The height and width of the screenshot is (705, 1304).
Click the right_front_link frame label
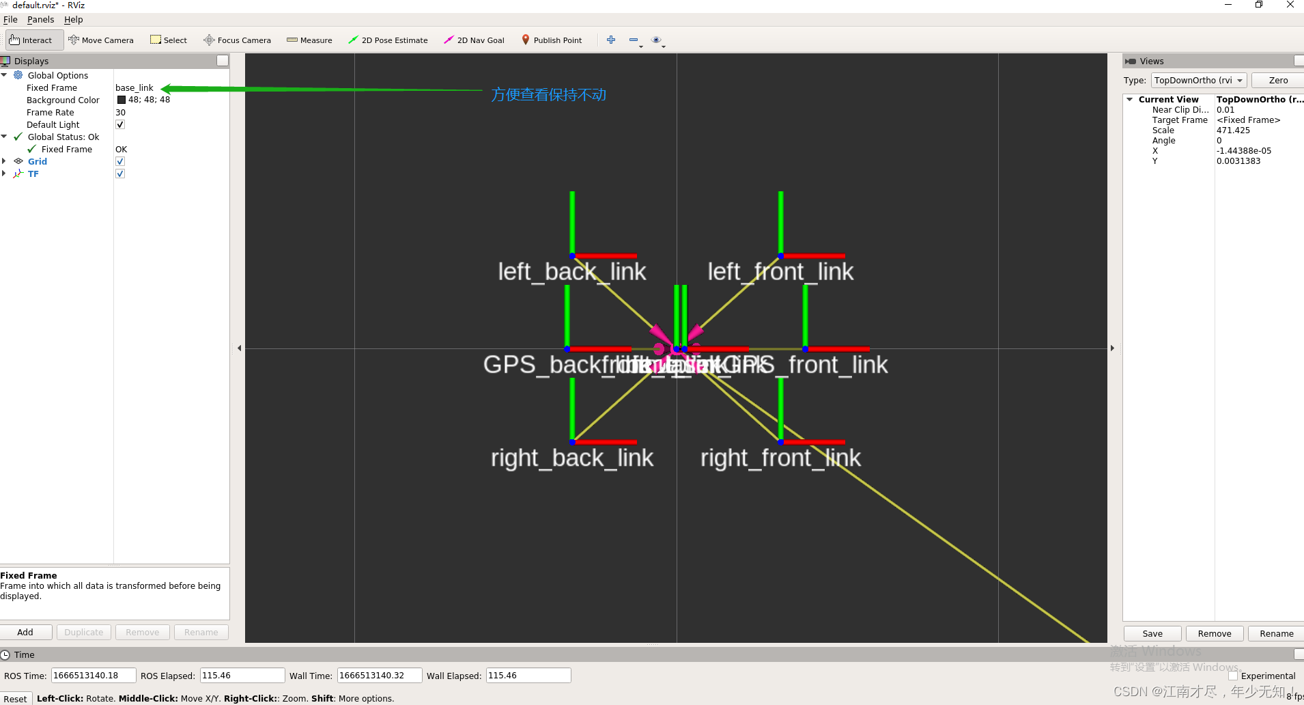780,457
